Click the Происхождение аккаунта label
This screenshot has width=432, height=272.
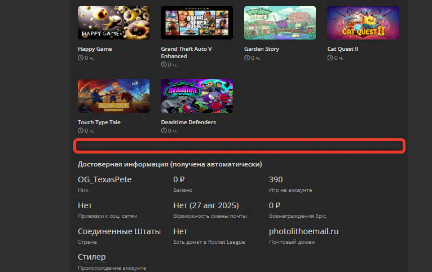coord(112,268)
